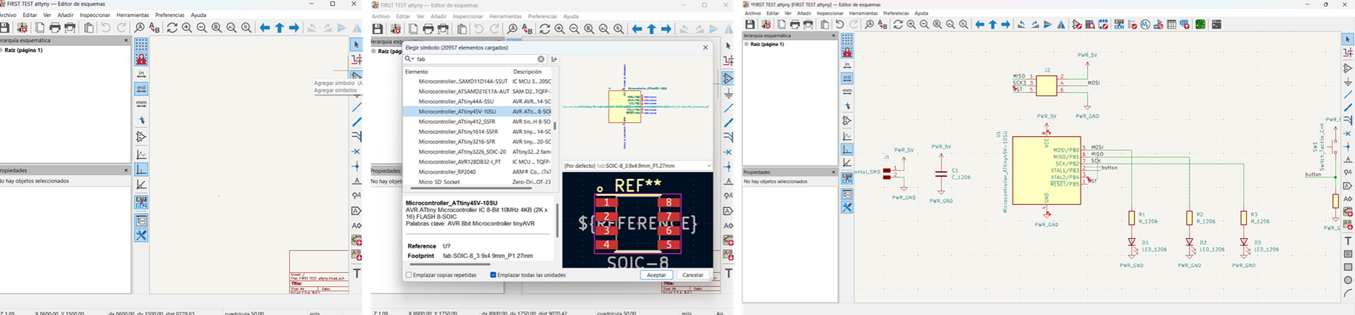
Task: Zoom out using left window toolbar
Action: coord(202,28)
